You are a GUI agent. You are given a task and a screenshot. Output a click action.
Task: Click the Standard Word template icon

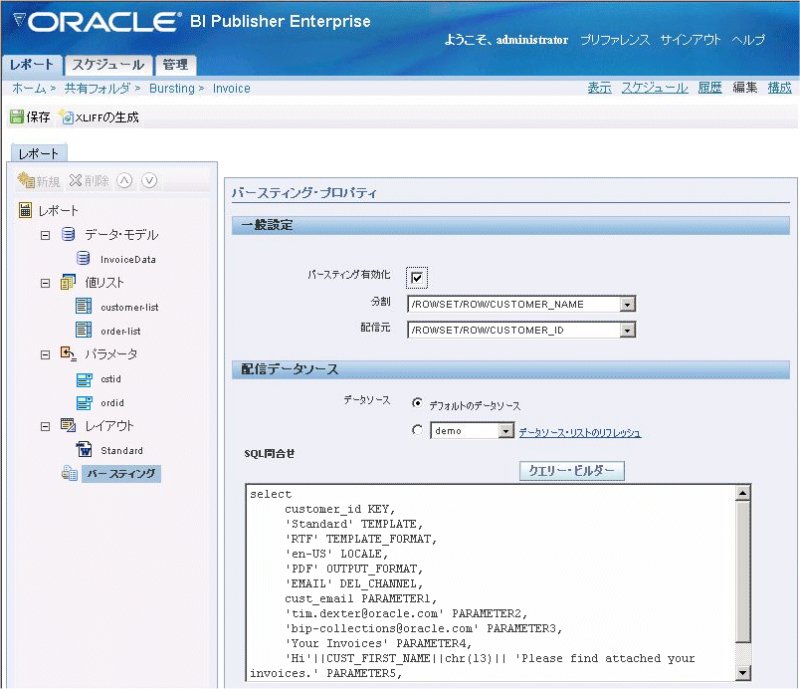[x=84, y=449]
